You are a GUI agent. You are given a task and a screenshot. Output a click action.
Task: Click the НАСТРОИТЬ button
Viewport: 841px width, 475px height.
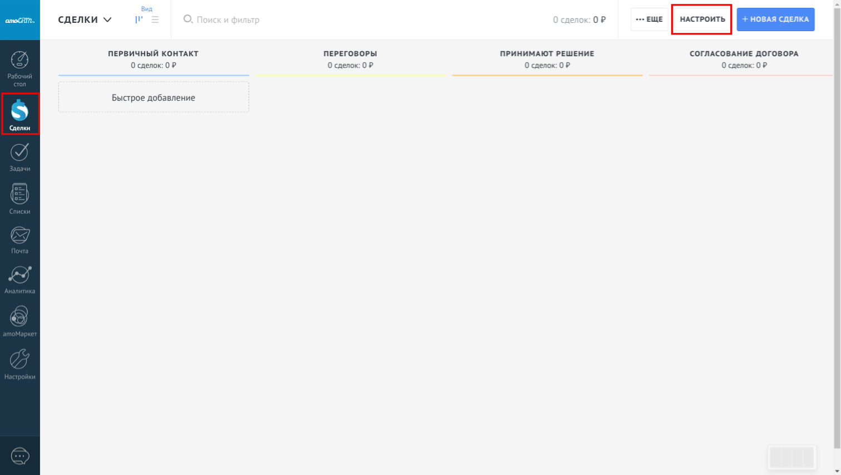pos(702,19)
